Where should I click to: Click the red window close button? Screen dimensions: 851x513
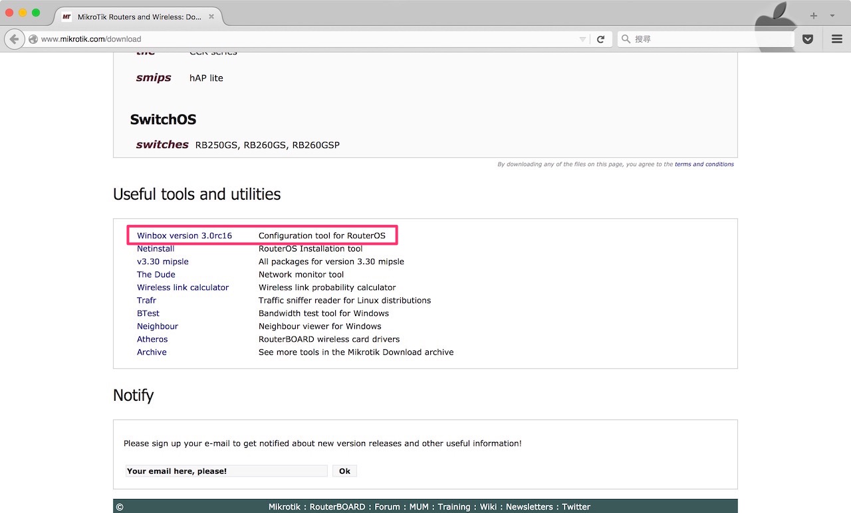[10, 13]
